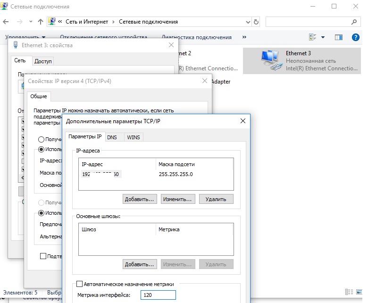Click the window icon in Explorer title bar

[x=4, y=6]
